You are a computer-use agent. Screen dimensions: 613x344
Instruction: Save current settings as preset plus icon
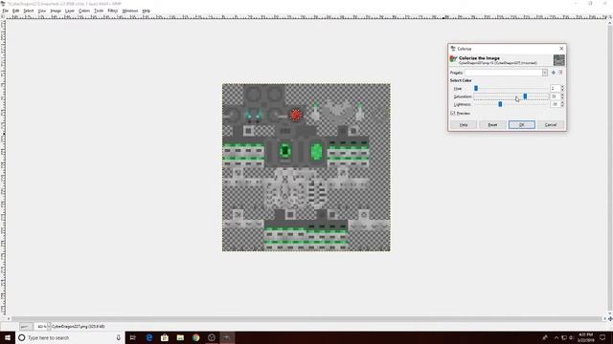pos(554,73)
